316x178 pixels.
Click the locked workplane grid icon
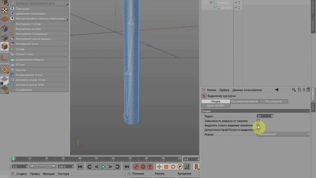tap(4, 80)
